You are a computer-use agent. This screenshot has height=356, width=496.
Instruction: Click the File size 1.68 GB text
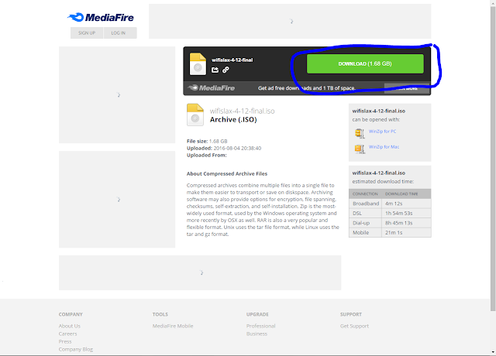pyautogui.click(x=207, y=141)
